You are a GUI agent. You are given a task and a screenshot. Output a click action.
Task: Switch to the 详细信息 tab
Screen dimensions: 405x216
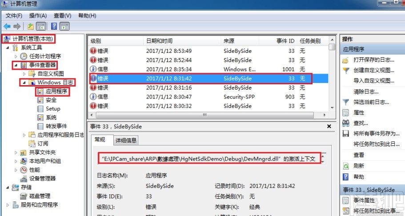126,140
